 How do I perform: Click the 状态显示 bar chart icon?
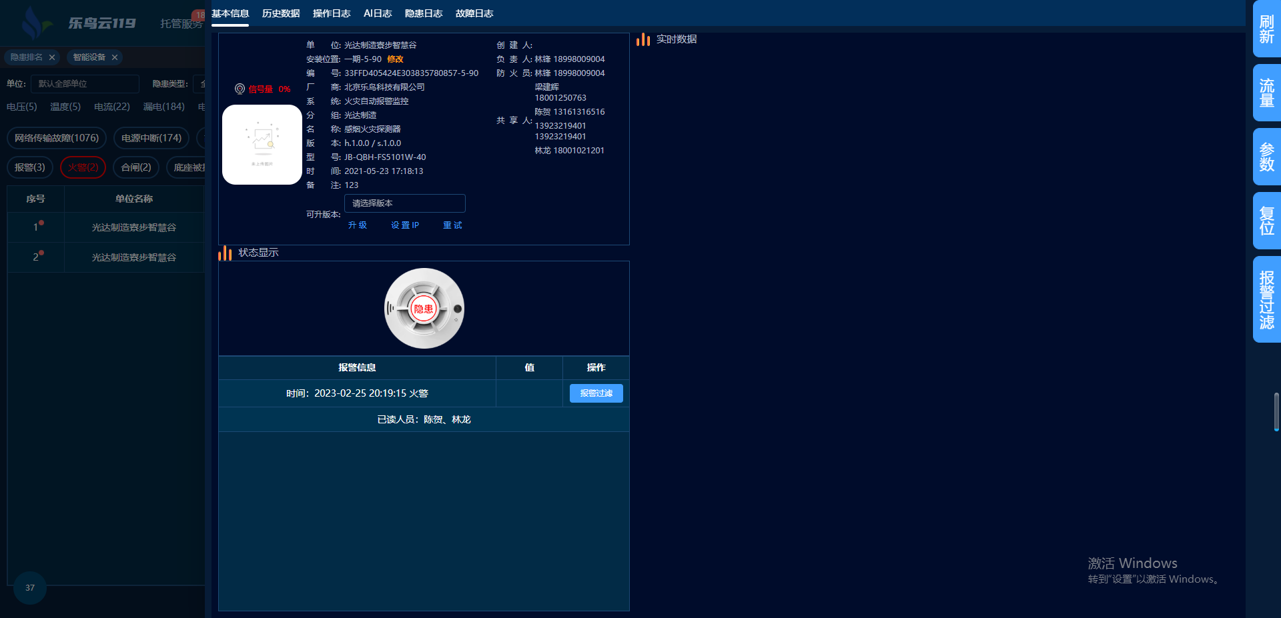[x=225, y=253]
